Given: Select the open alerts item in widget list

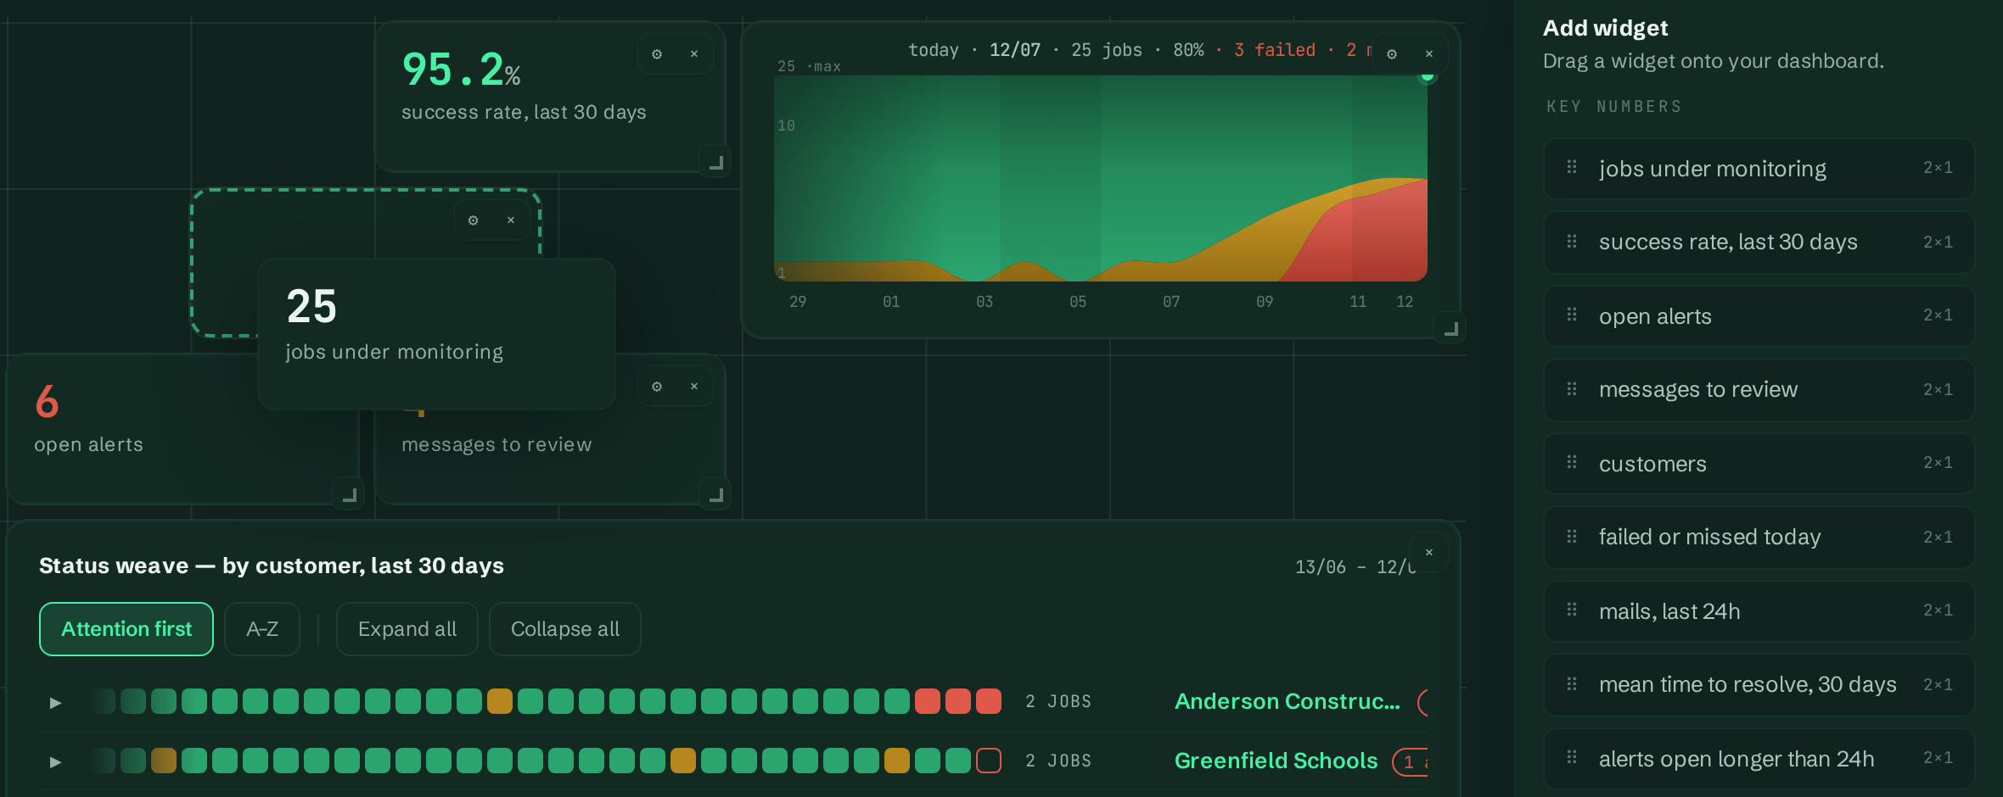Looking at the screenshot, I should click(1759, 316).
